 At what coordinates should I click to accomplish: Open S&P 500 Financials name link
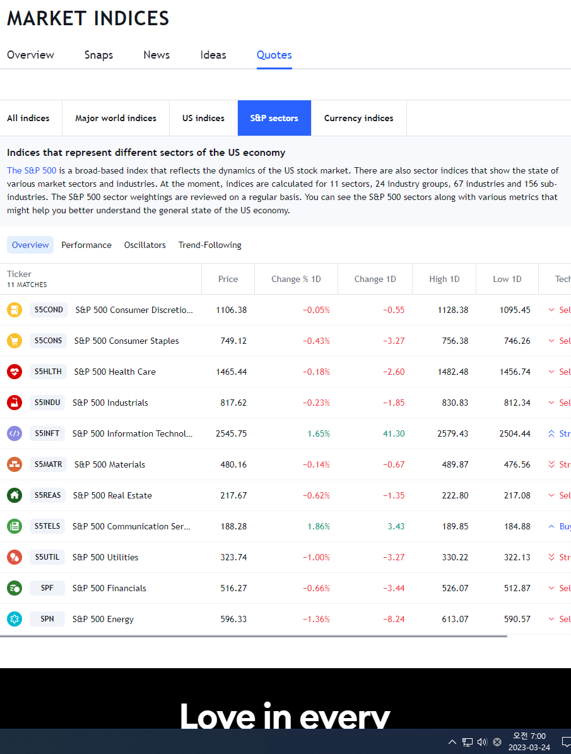(109, 589)
